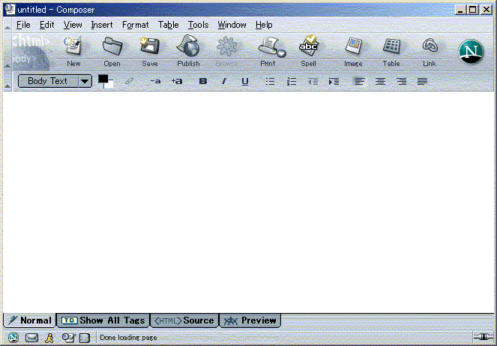Choose the black text foreground color swatch
This screenshot has width=497, height=346.
pyautogui.click(x=102, y=78)
